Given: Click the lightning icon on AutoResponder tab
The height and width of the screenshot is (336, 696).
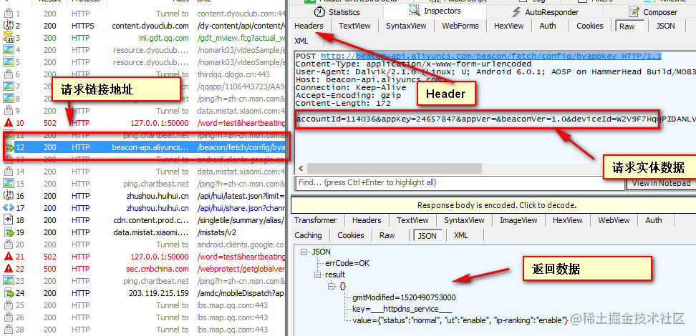Looking at the screenshot, I should point(516,12).
